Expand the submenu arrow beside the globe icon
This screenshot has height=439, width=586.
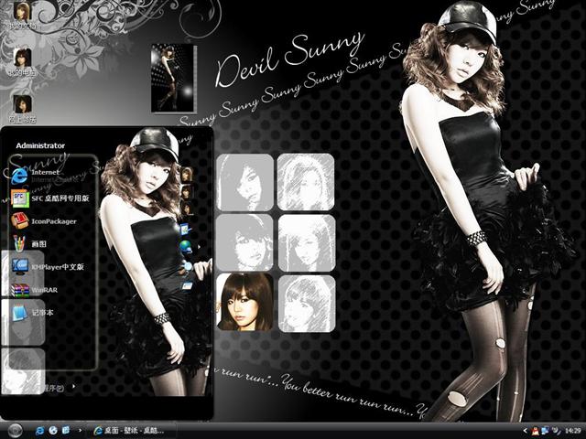pyautogui.click(x=199, y=247)
